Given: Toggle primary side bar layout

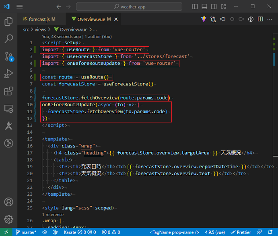Looking at the screenshot, I should 195,7.
